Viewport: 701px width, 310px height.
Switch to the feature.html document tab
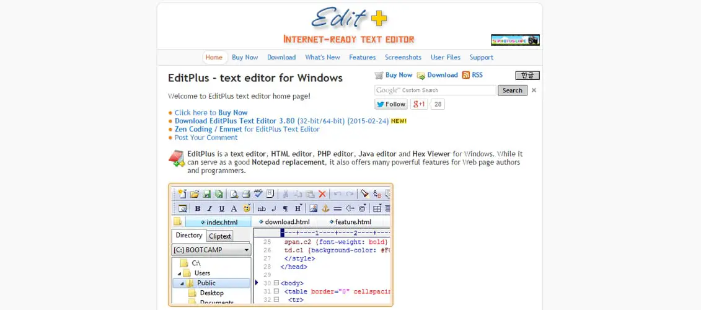click(350, 222)
